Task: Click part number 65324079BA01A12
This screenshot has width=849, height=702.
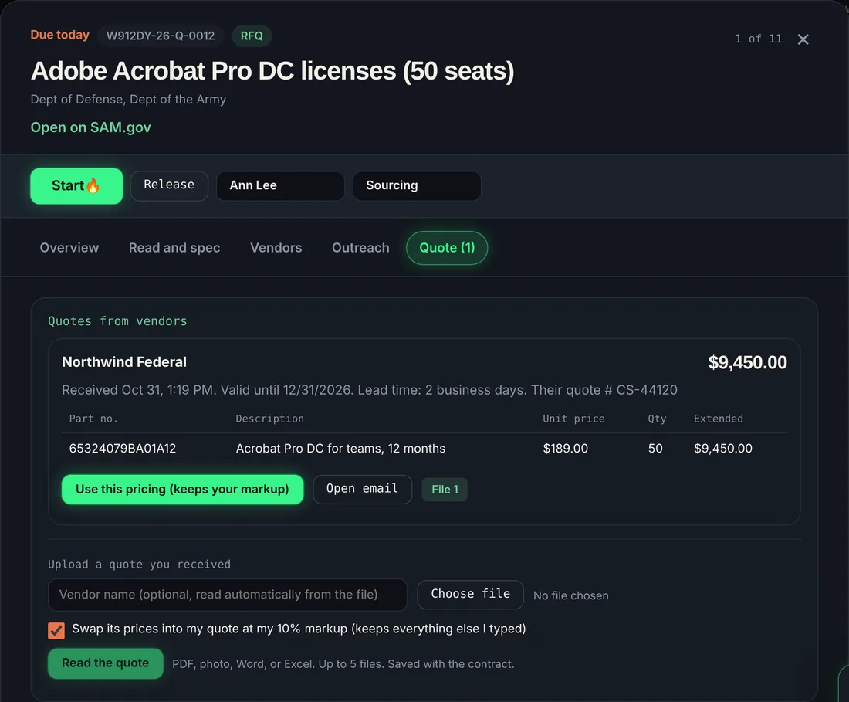Action: 123,449
